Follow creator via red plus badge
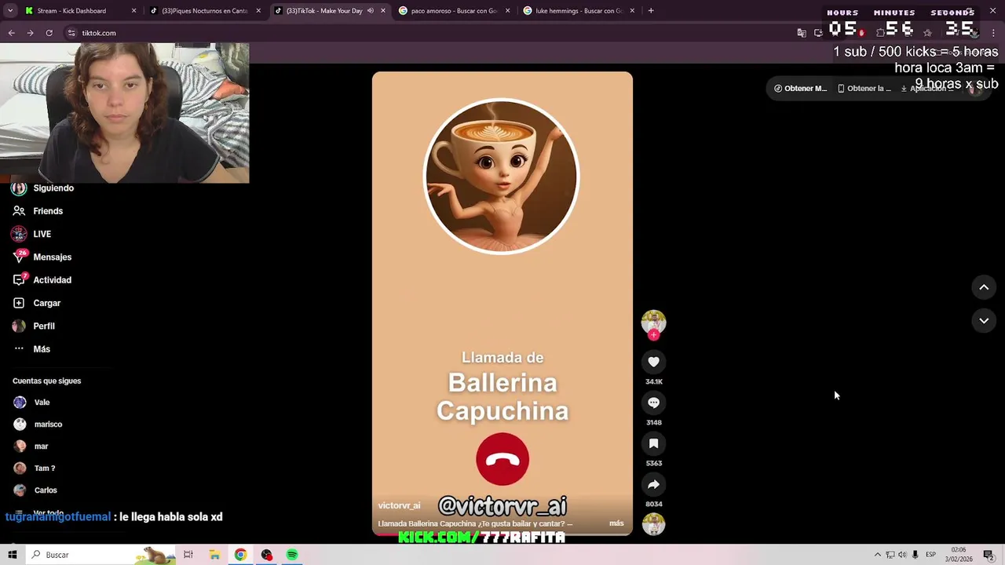Screen dimensions: 1005x565 [653, 335]
